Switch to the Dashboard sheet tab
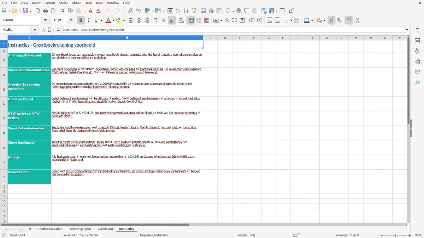Image resolution: width=424 pixels, height=238 pixels. pos(105,229)
